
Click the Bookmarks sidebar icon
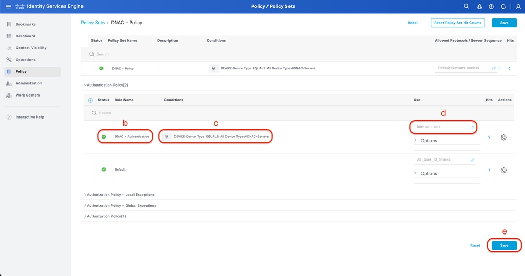[x=9, y=24]
